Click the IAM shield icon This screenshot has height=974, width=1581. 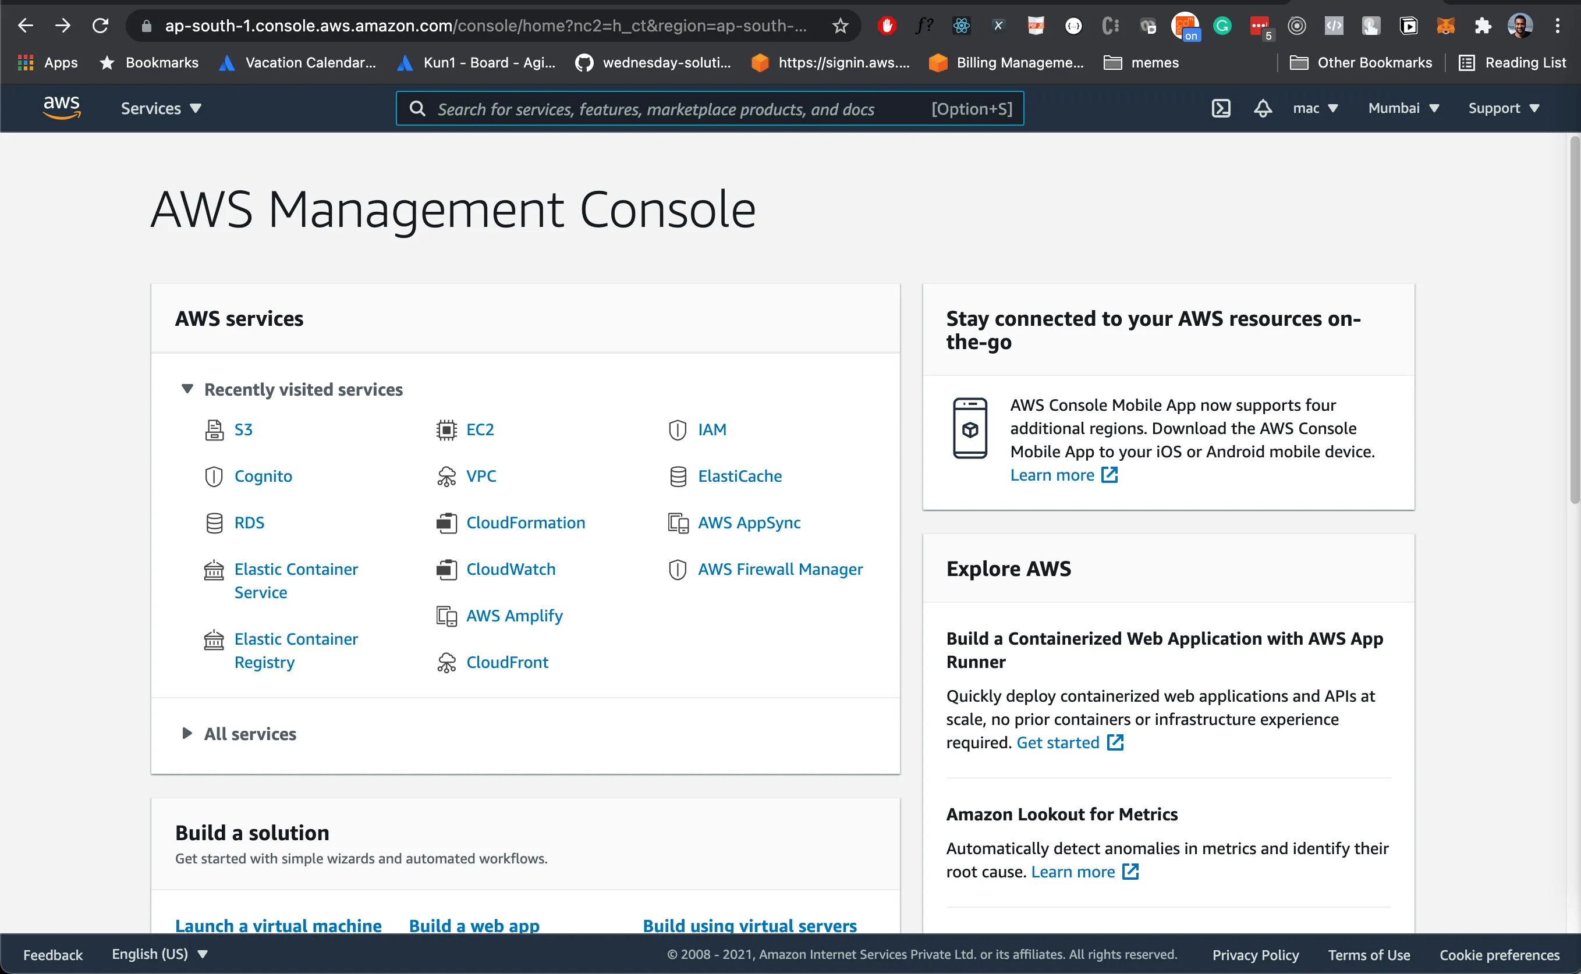(678, 429)
